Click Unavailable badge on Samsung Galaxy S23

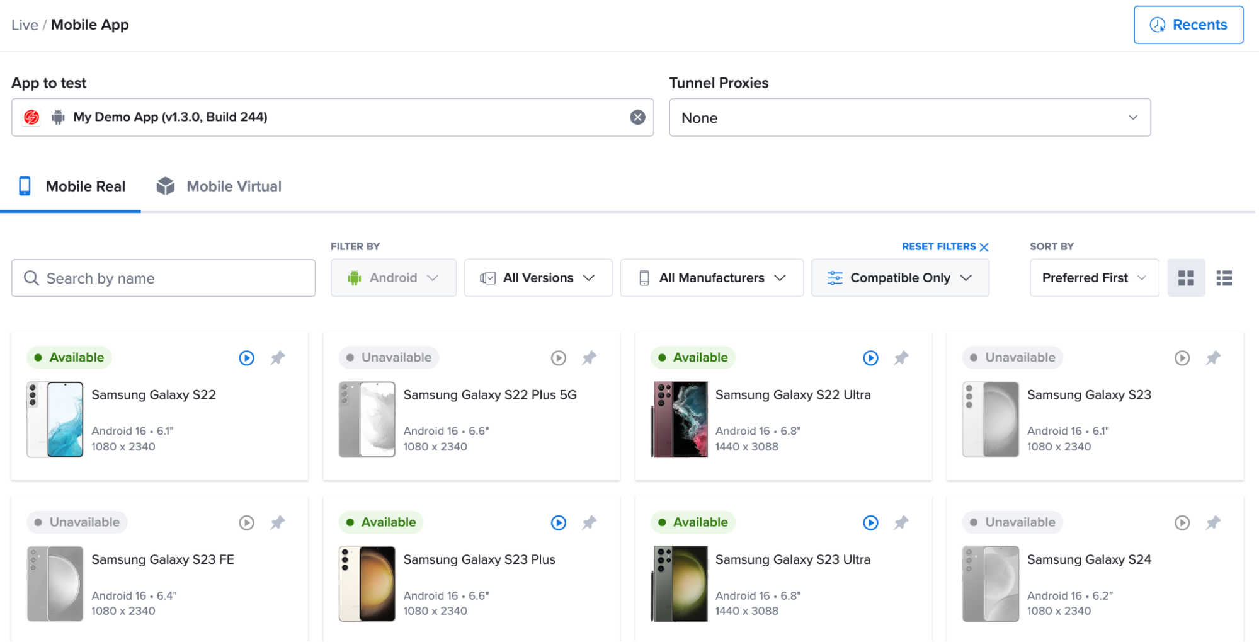pos(1013,357)
